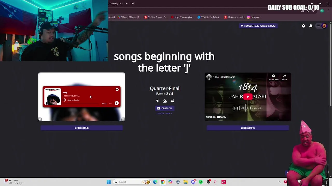The image size is (332, 186).
Task: Open File Explorer from taskbar
Action: point(185,182)
